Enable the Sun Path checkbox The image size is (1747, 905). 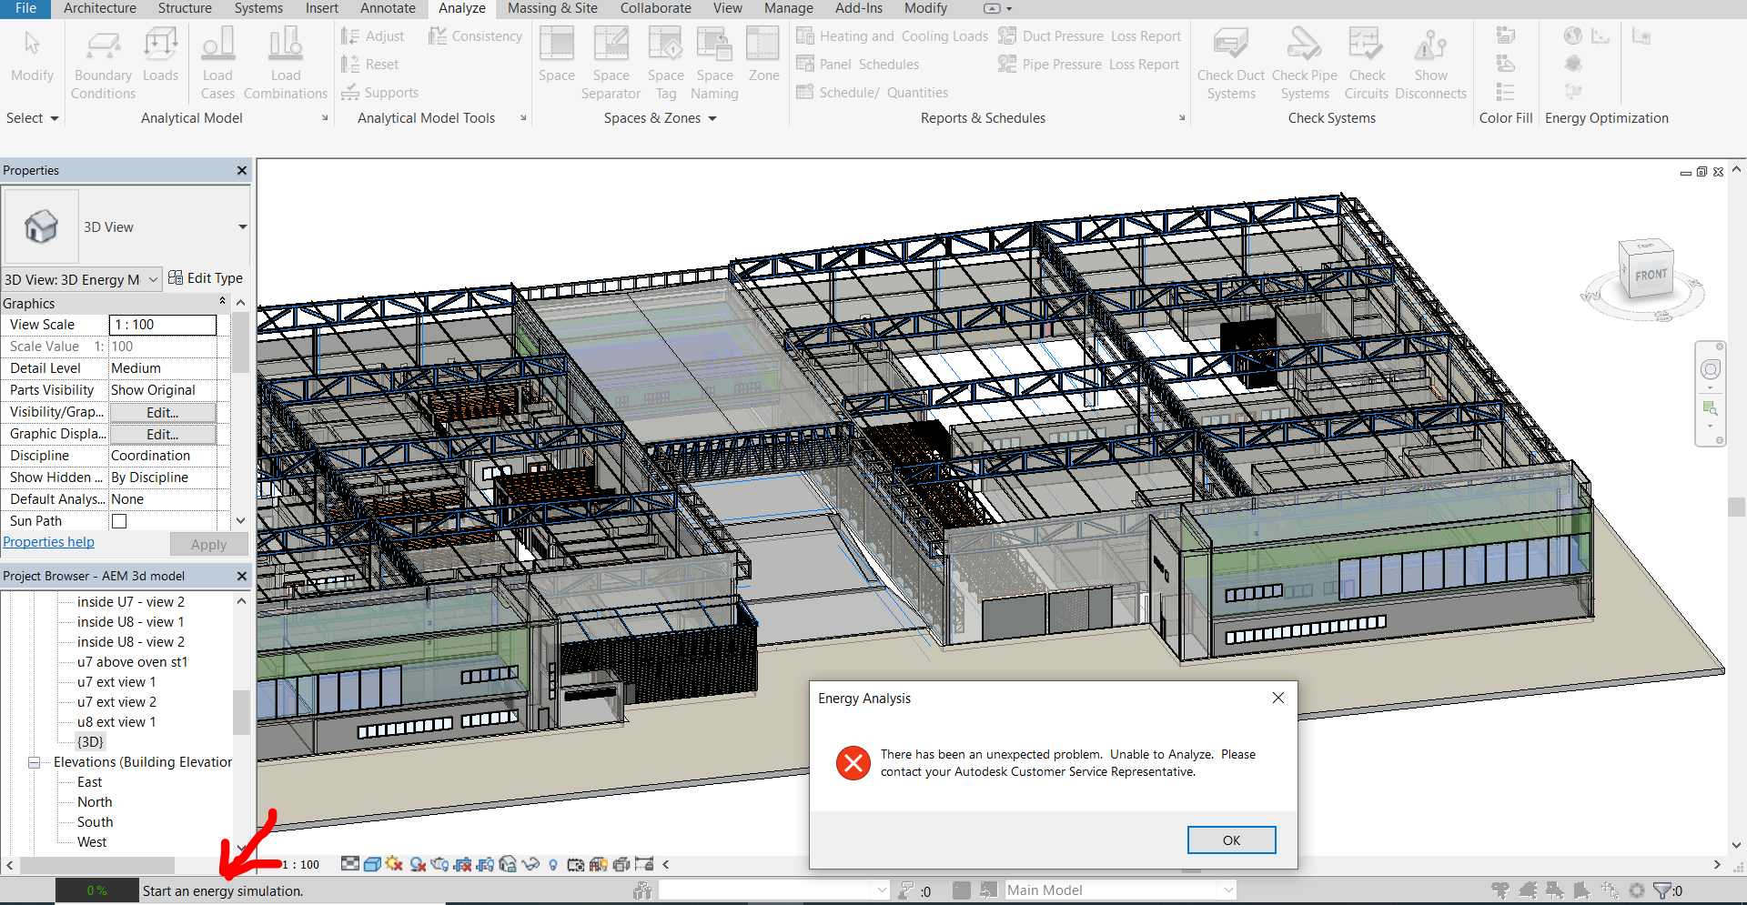click(118, 520)
